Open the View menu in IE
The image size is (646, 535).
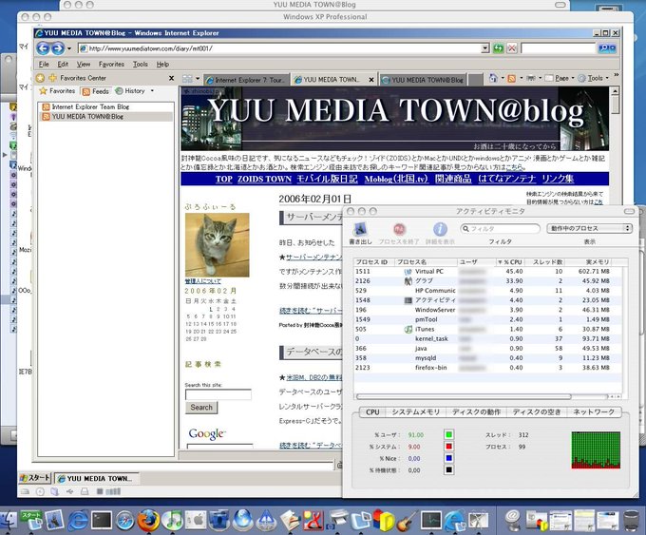coord(84,64)
